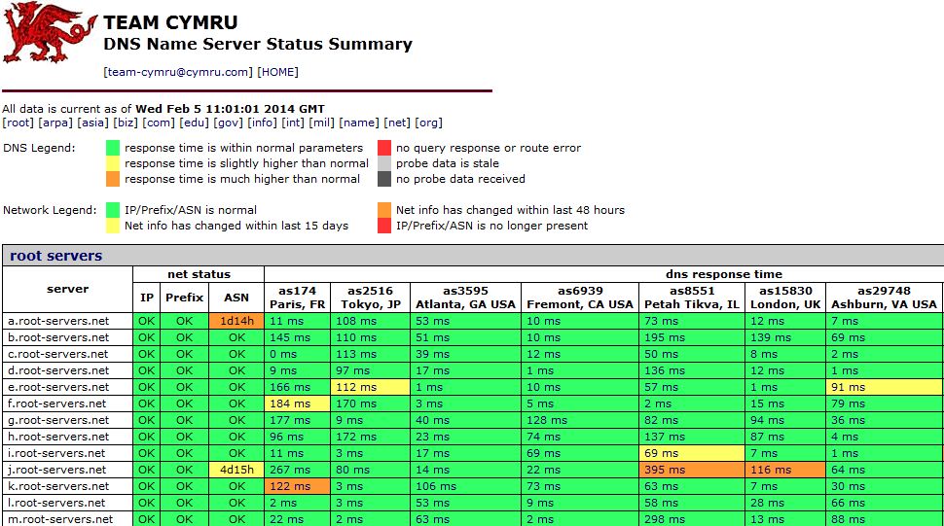Viewport: 944px width, 526px height.
Task: Open the int section link
Action: [x=293, y=123]
